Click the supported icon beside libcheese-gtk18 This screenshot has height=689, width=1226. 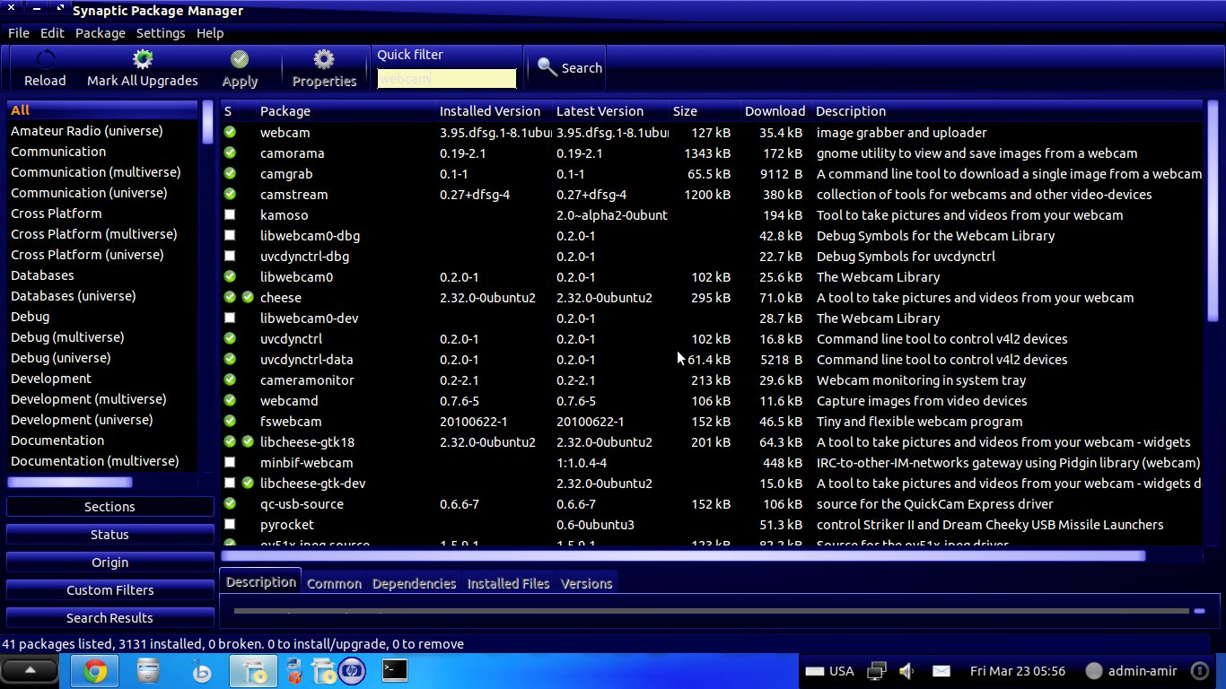click(248, 441)
